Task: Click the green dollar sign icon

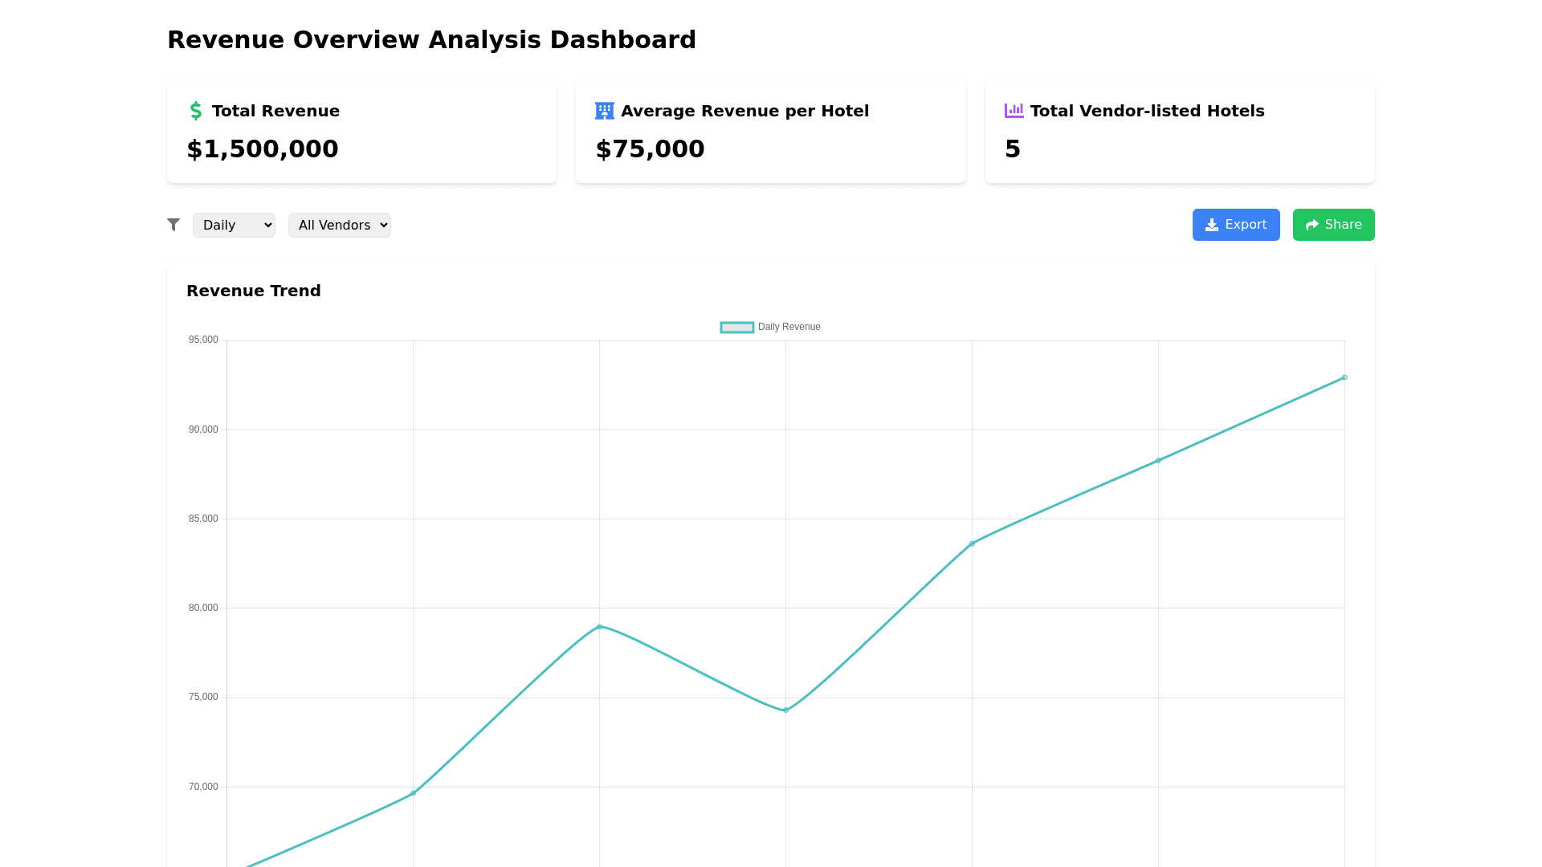Action: (x=195, y=111)
